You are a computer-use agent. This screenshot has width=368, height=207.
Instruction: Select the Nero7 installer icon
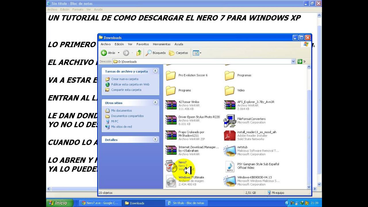click(x=171, y=166)
